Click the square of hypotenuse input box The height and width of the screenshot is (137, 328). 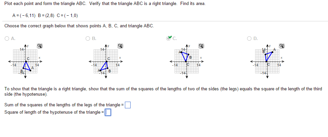108,113
